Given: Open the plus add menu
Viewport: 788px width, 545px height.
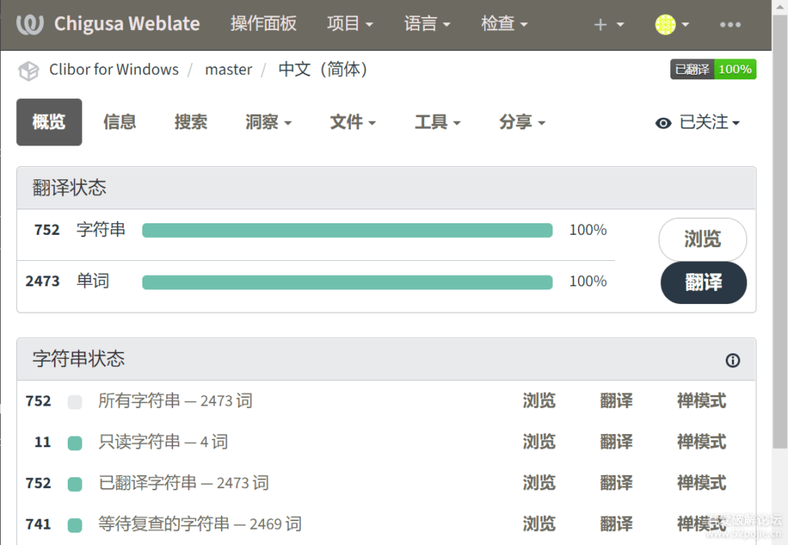Looking at the screenshot, I should pyautogui.click(x=608, y=25).
